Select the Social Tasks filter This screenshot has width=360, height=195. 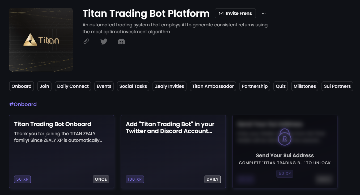coord(133,86)
